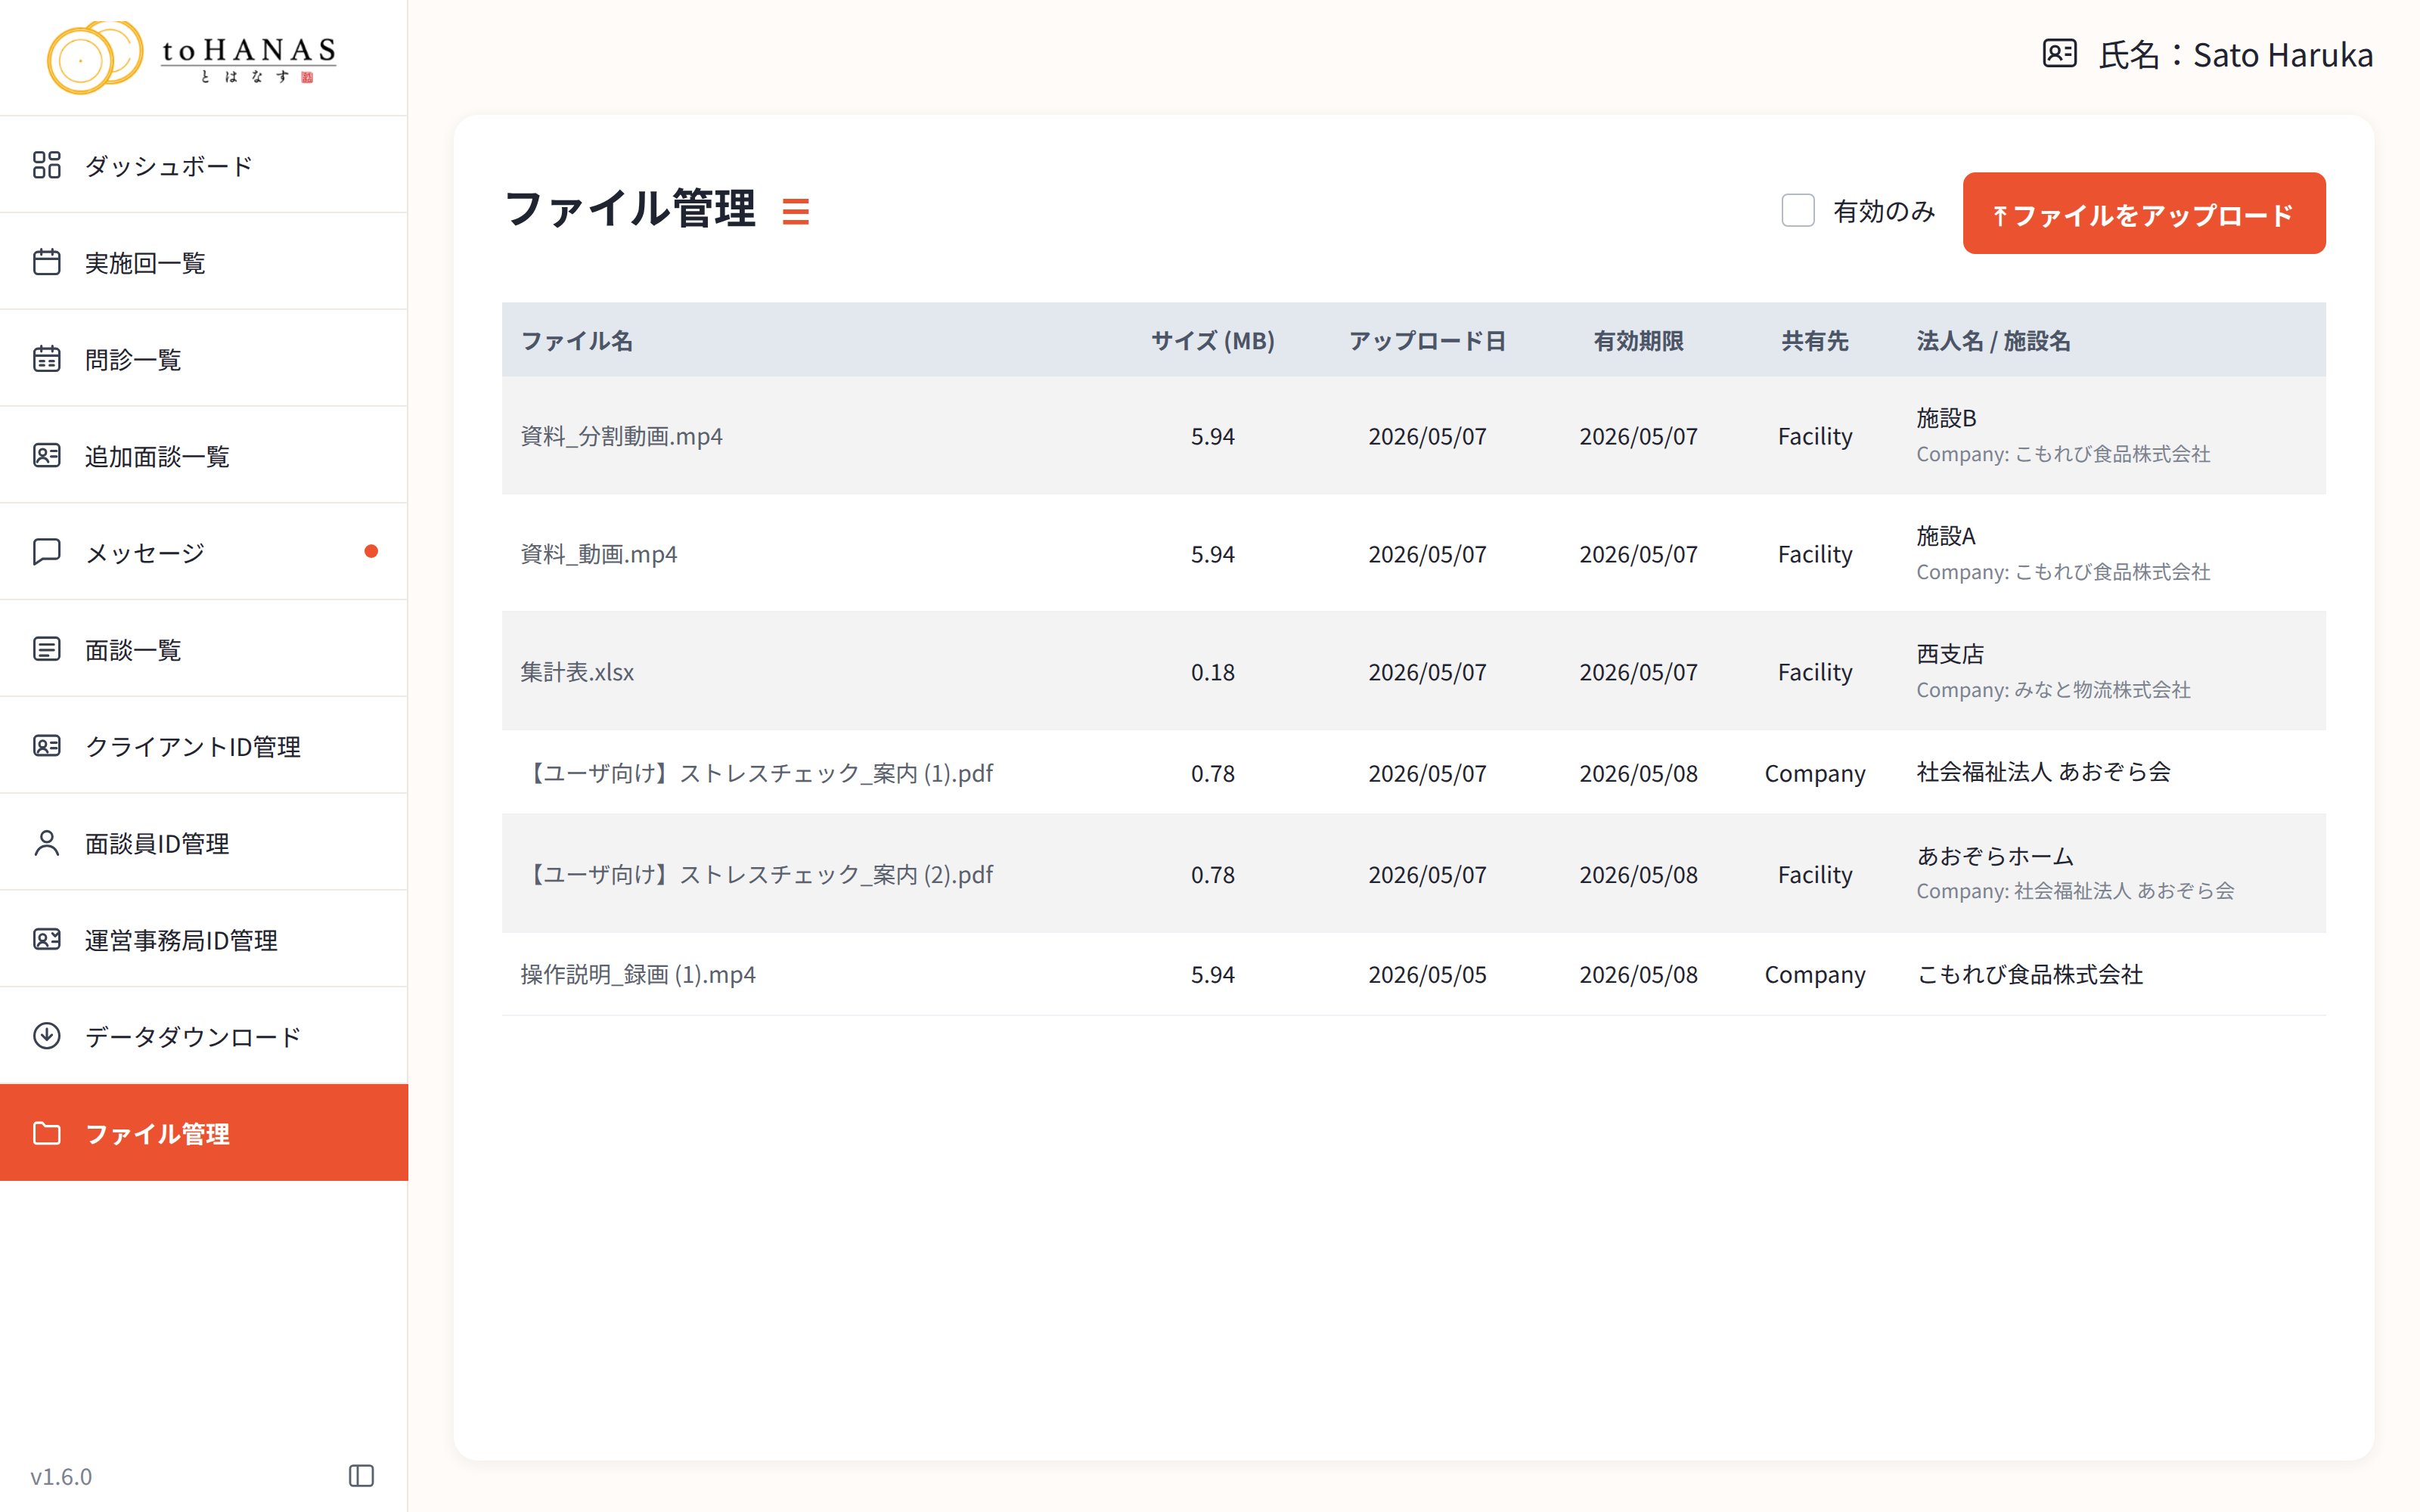Click アップロード日 column header
The width and height of the screenshot is (2420, 1512).
[x=1427, y=341]
